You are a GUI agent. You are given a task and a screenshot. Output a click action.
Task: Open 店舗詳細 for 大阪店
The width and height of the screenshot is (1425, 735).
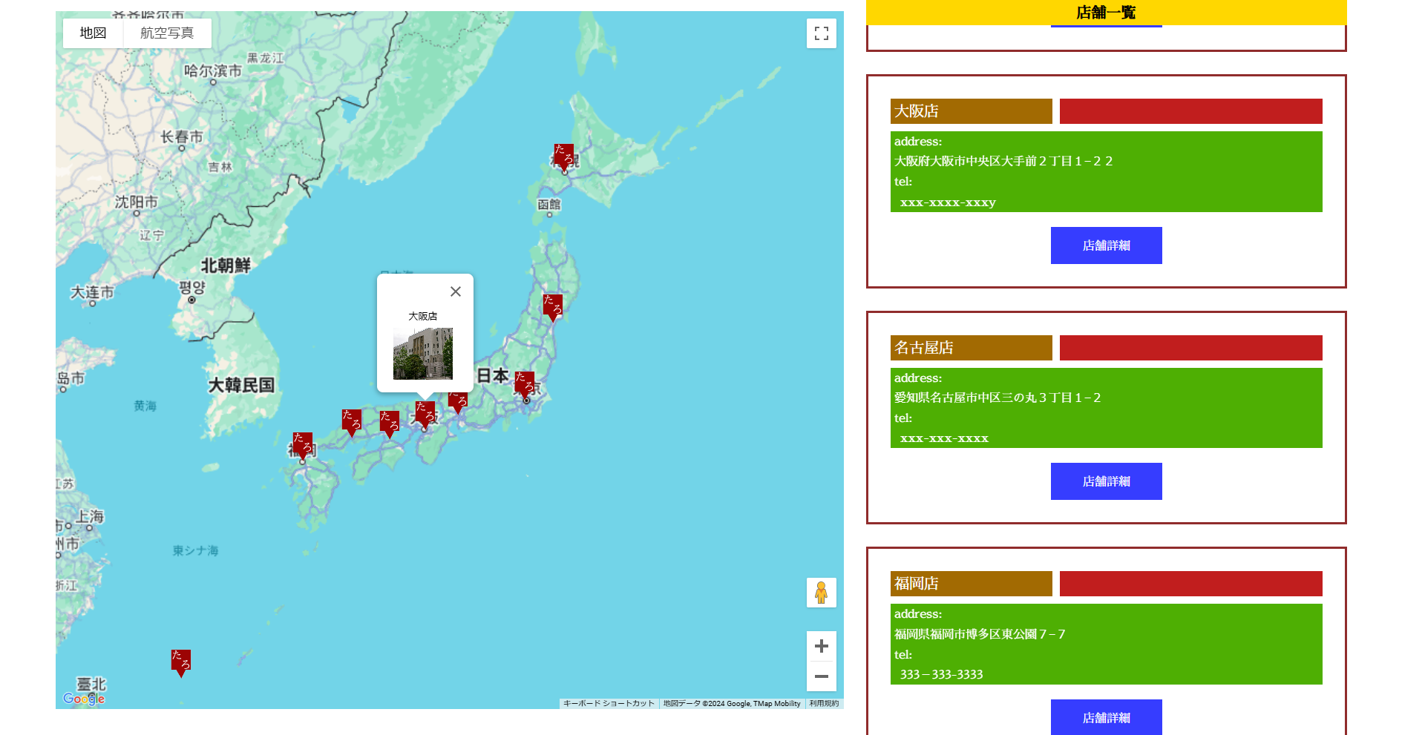pos(1106,245)
